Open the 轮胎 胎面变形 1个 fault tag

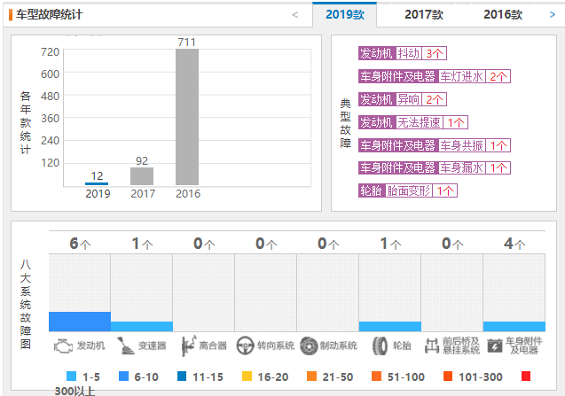pos(408,190)
